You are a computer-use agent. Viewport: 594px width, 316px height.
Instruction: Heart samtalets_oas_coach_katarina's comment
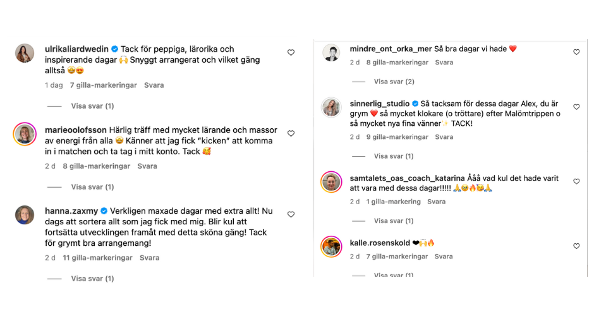[x=576, y=181]
